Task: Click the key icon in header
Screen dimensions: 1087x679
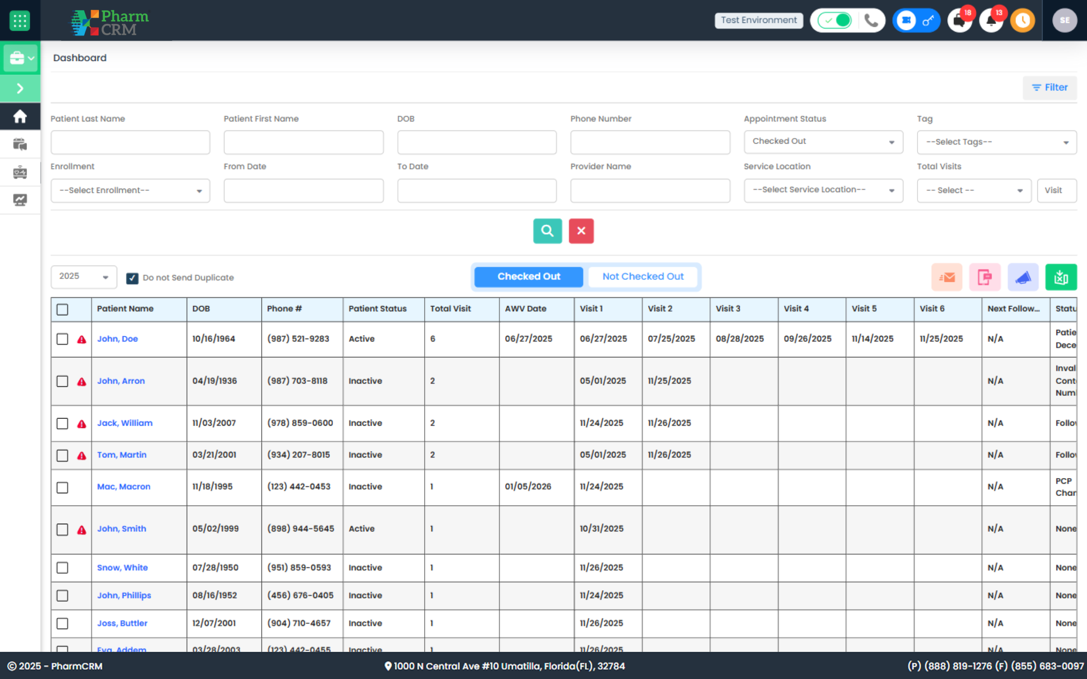Action: (x=929, y=21)
